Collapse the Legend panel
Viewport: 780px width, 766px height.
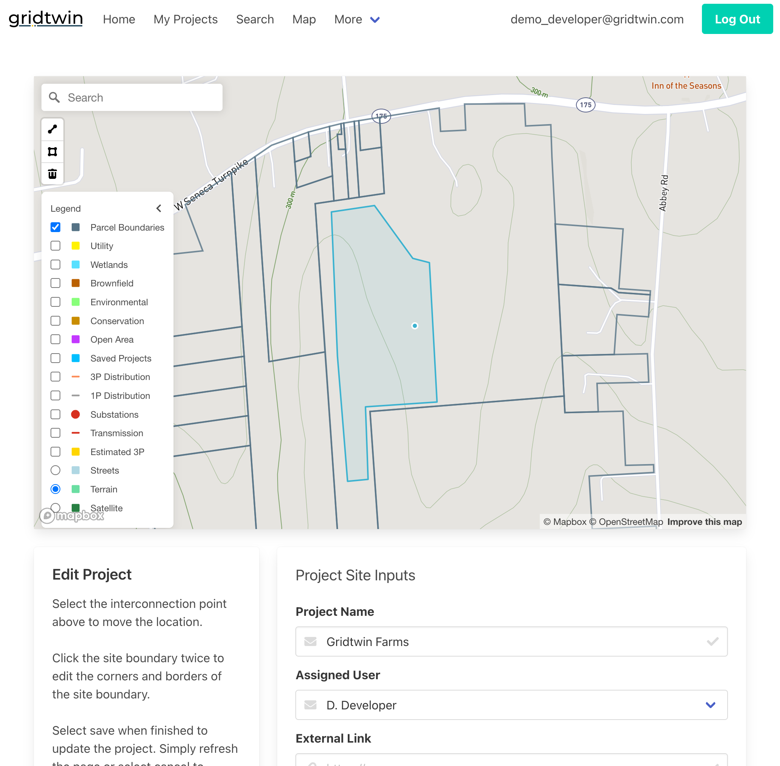click(159, 208)
